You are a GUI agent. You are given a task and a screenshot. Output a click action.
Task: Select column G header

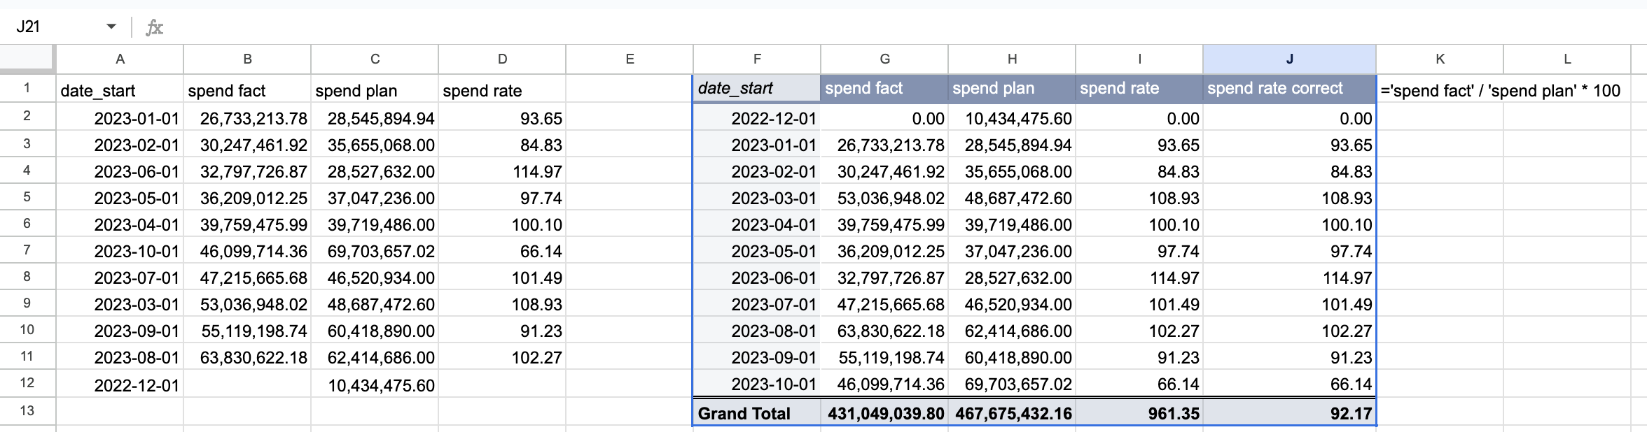tap(884, 59)
